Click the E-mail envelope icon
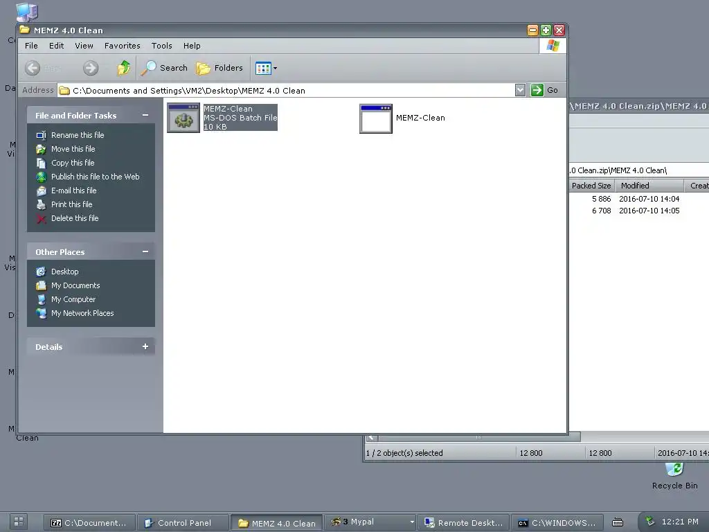709x532 pixels. tap(41, 191)
